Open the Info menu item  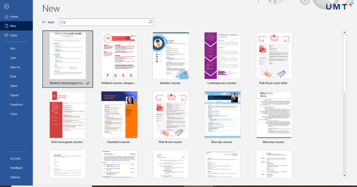(x=13, y=48)
